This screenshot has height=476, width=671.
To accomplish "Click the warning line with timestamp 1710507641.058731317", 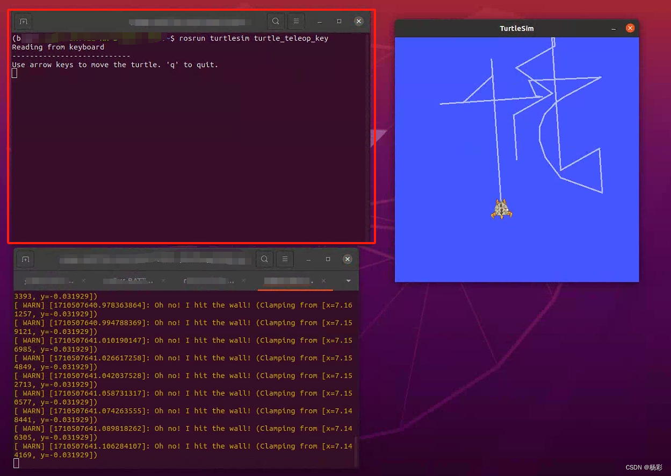I will click(183, 398).
